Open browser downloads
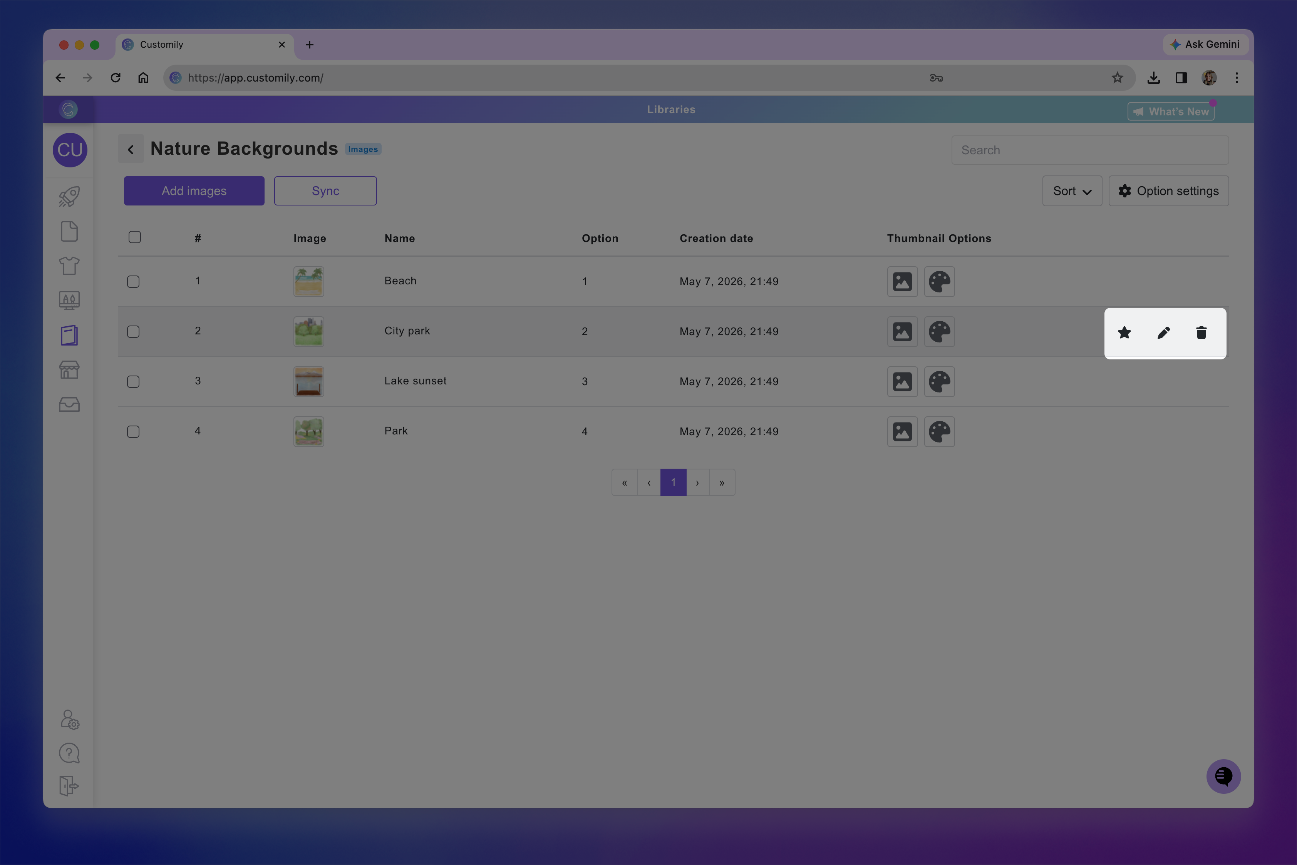Image resolution: width=1297 pixels, height=865 pixels. (x=1153, y=78)
